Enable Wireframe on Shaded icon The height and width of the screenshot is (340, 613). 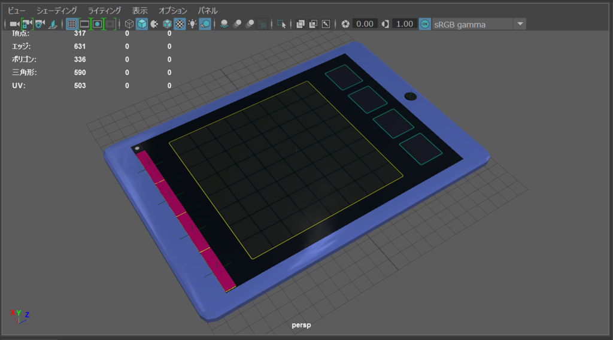click(167, 24)
